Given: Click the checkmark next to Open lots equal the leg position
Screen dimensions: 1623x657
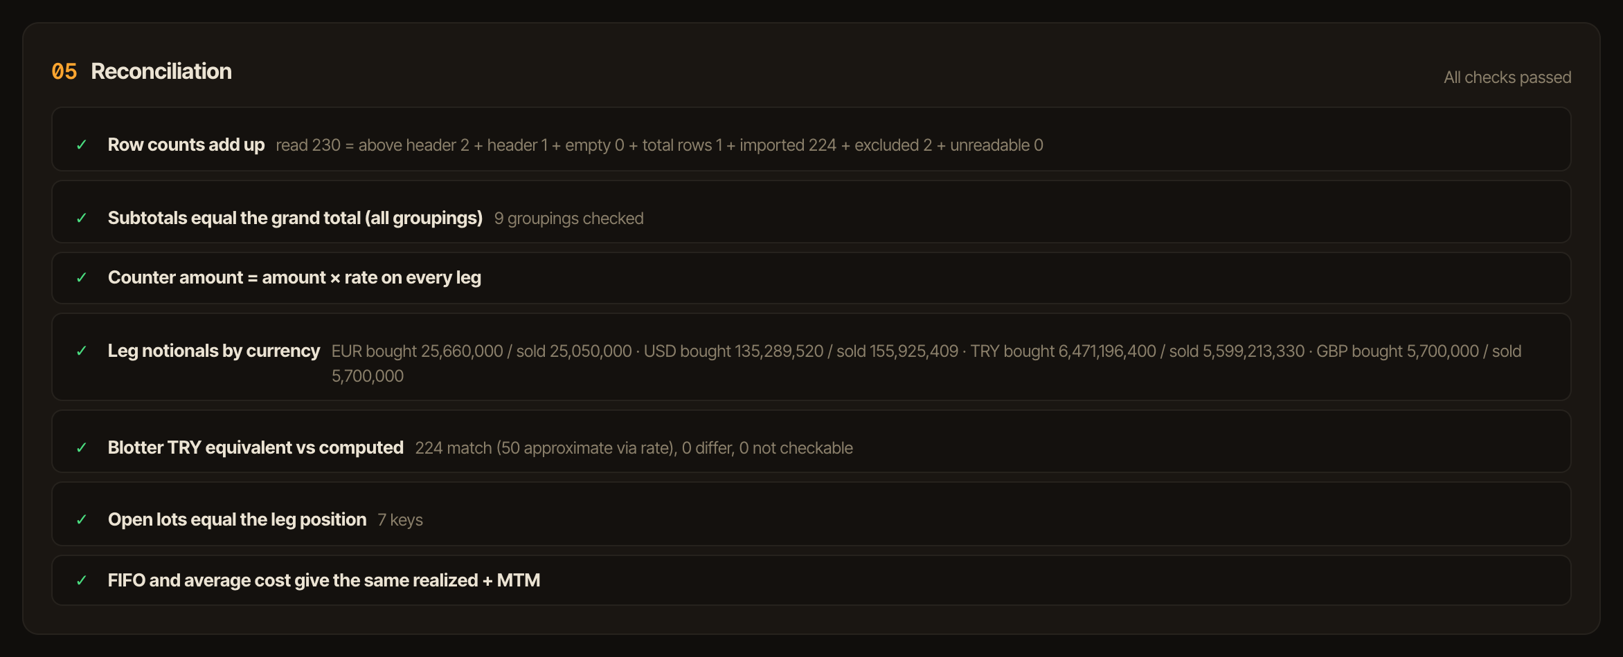Looking at the screenshot, I should pos(82,519).
